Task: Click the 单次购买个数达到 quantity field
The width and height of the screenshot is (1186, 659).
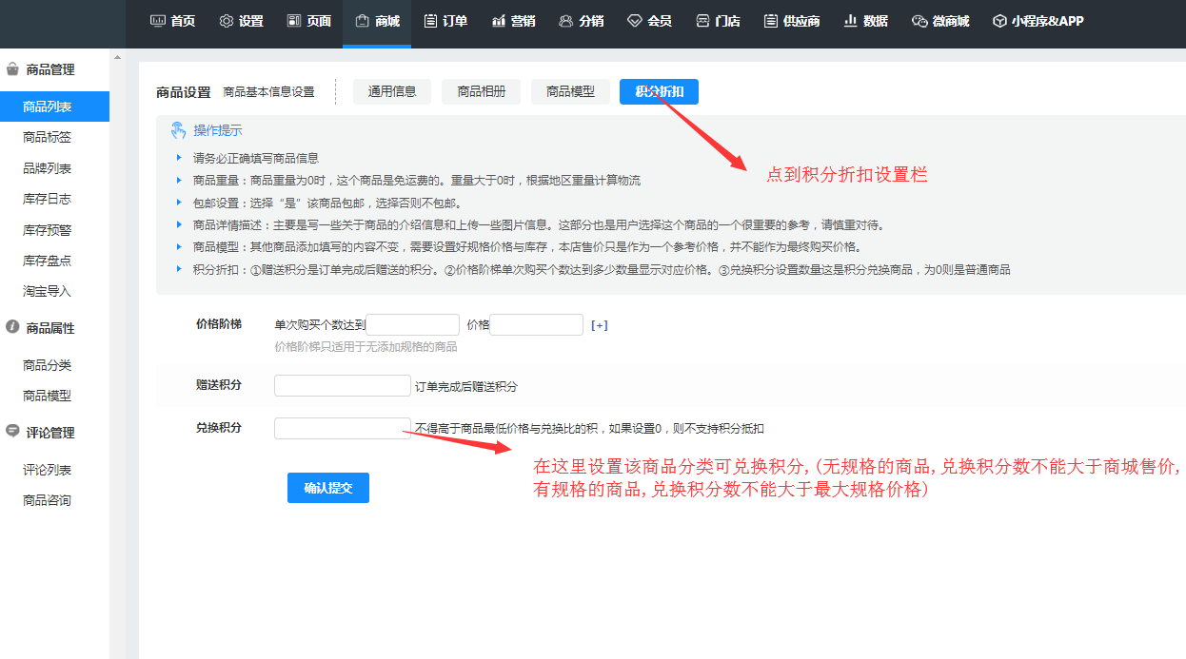Action: [412, 325]
